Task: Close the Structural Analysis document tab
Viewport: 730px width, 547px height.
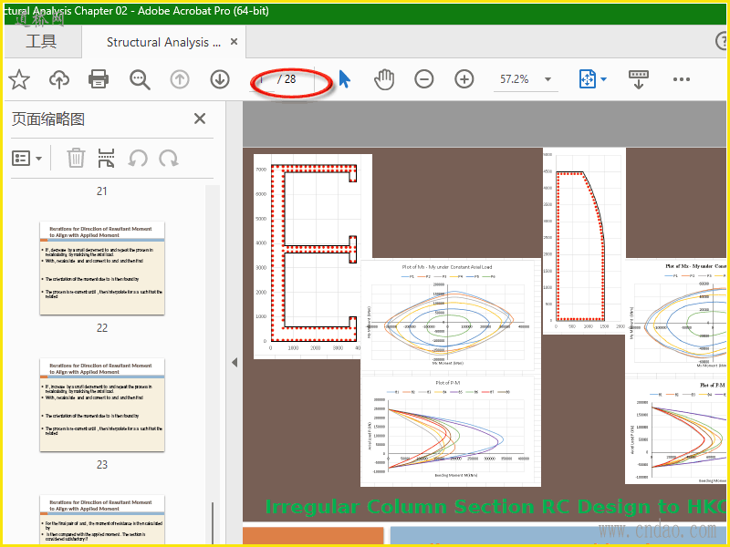Action: 235,42
